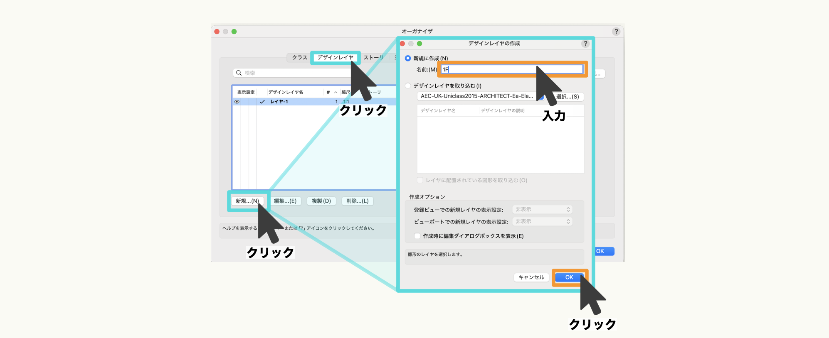
Task: Open help in the デザインレイヤの作成 dialog
Action: (585, 44)
